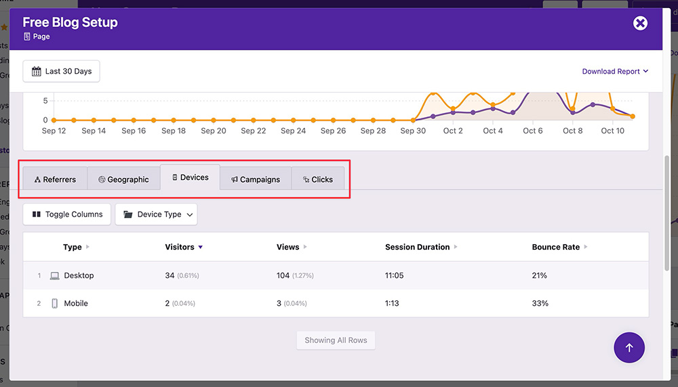Open the Campaigns tab
Viewport: 678px width, 387px height.
[x=256, y=179]
